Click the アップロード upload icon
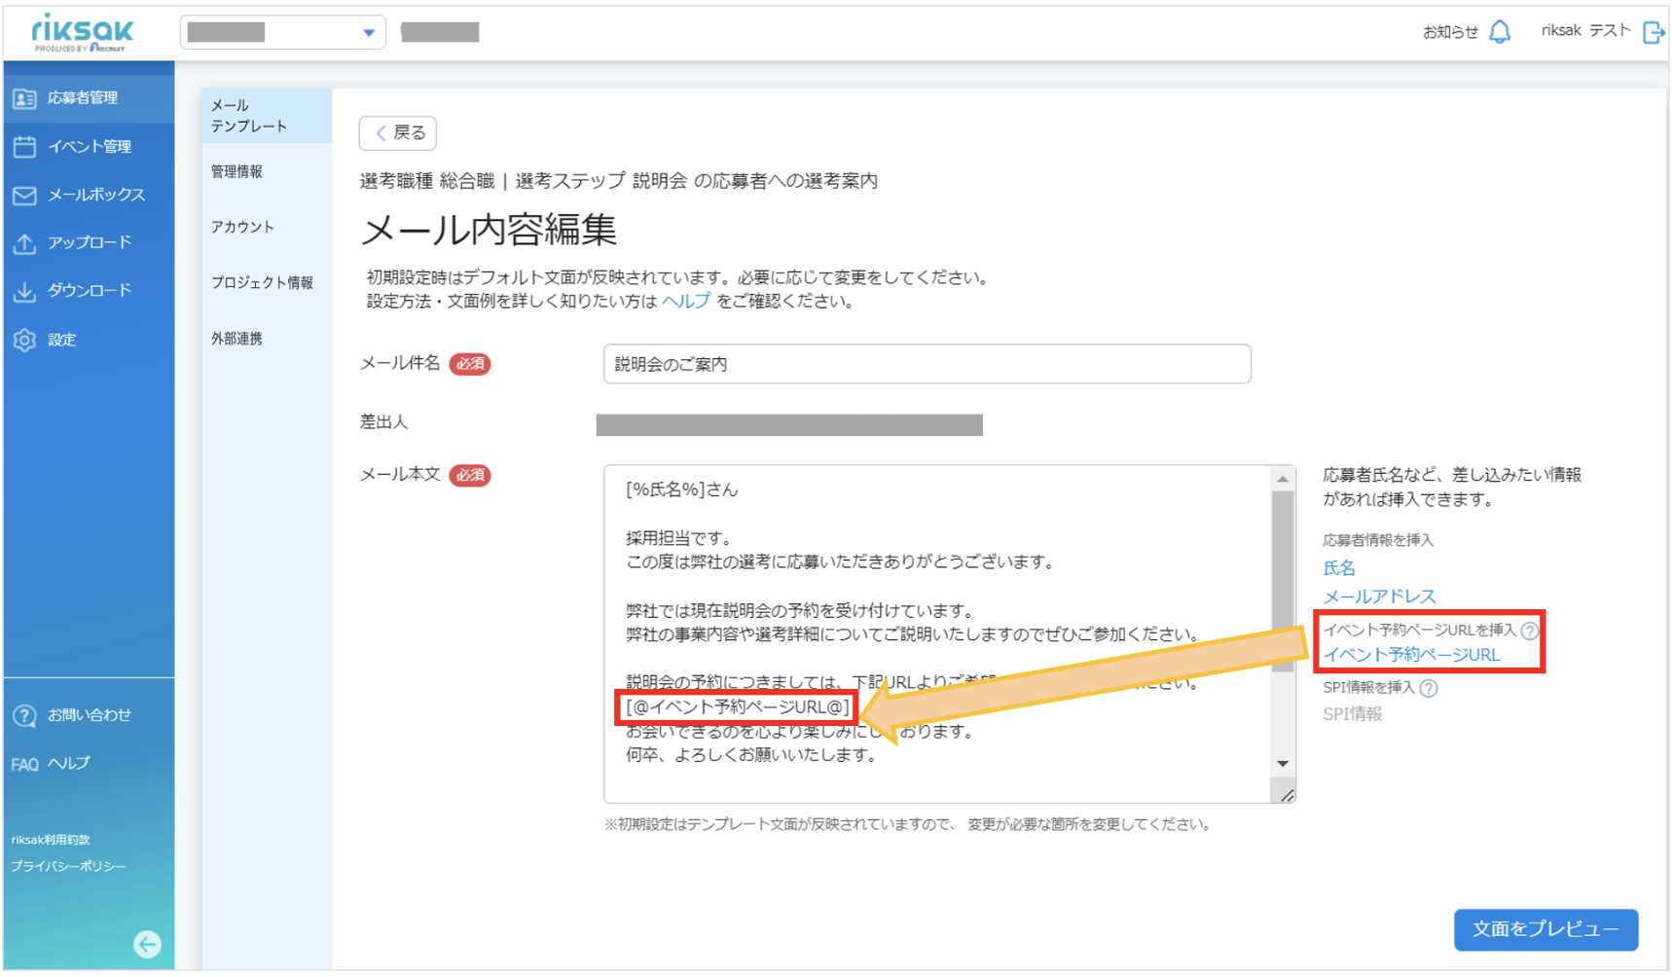 coord(24,243)
